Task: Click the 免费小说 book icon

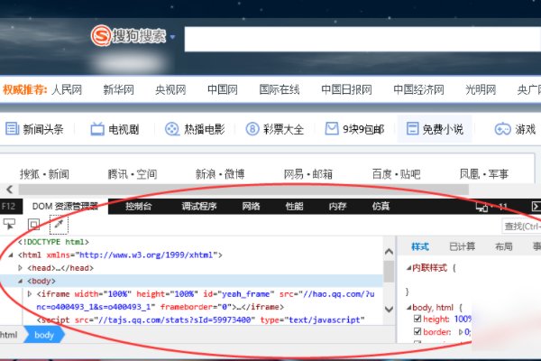Action: pos(412,129)
